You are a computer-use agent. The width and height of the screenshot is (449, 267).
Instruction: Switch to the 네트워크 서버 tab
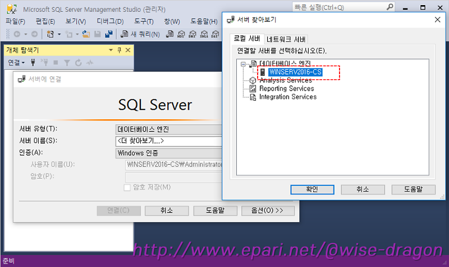[x=286, y=39]
